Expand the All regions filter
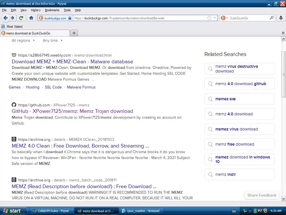286x215 pixels. [23, 40]
